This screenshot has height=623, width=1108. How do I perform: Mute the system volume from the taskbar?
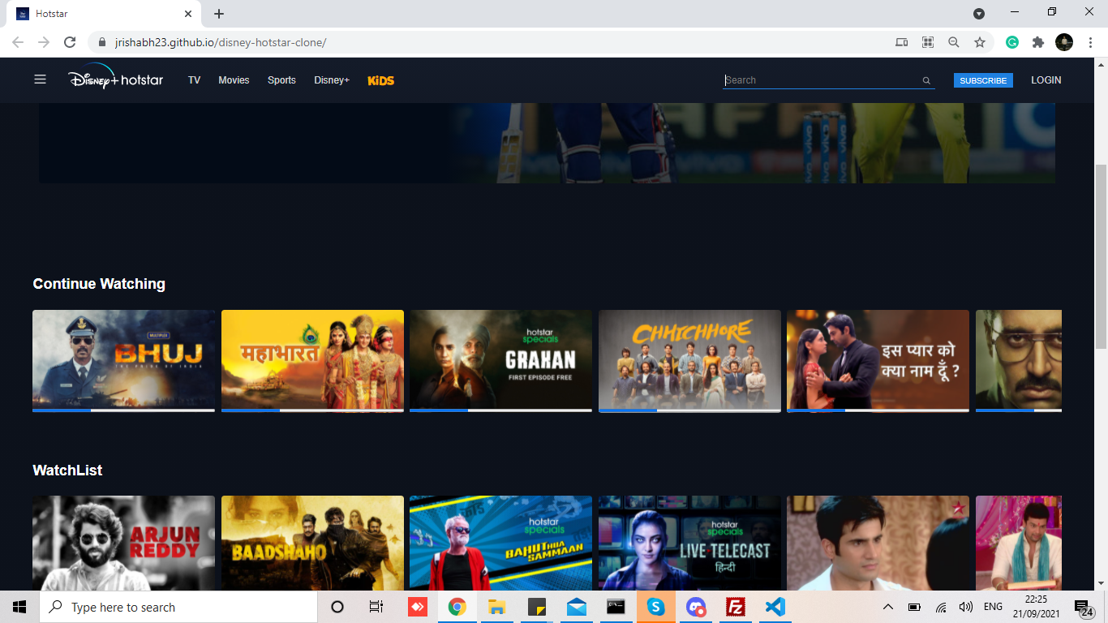click(x=965, y=607)
